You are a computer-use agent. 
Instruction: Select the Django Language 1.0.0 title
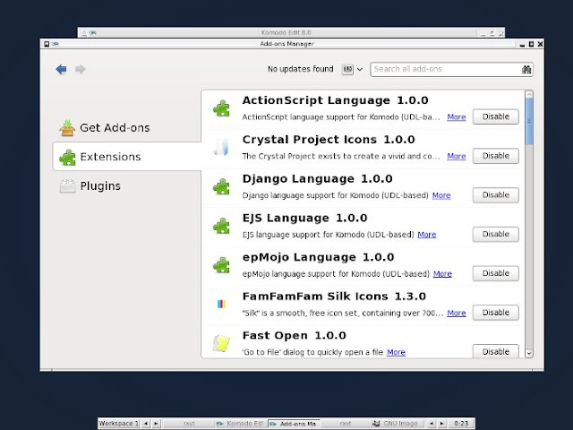[x=317, y=178]
